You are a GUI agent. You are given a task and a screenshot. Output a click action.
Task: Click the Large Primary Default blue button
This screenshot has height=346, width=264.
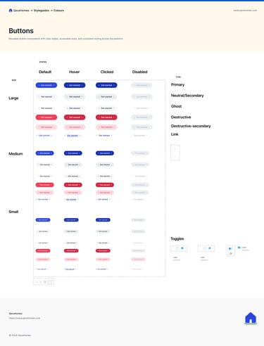coord(46,85)
